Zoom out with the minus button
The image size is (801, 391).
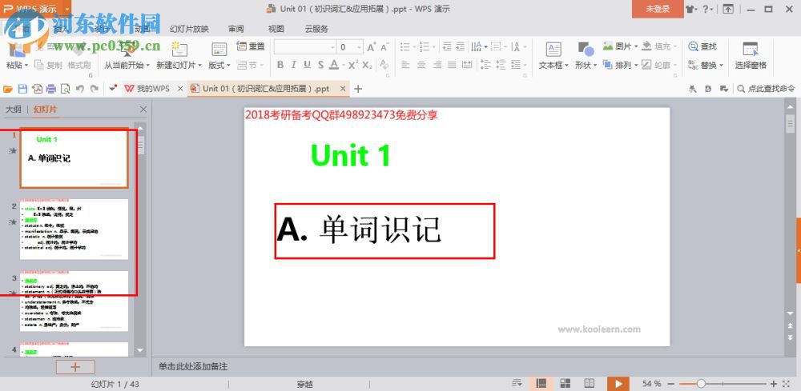[x=670, y=383]
